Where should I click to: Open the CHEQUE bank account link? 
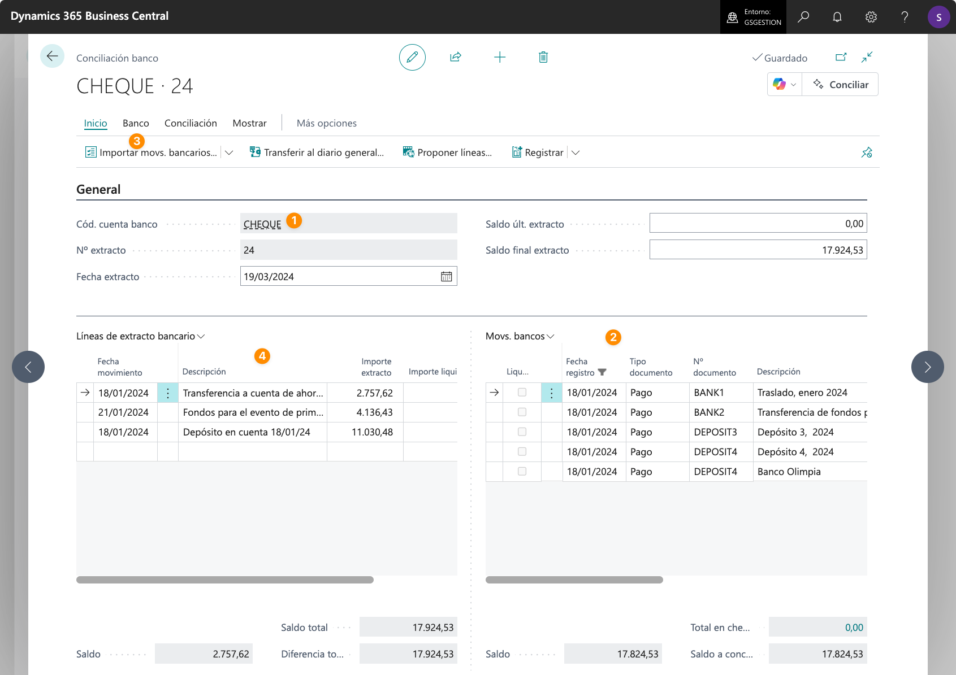(262, 224)
